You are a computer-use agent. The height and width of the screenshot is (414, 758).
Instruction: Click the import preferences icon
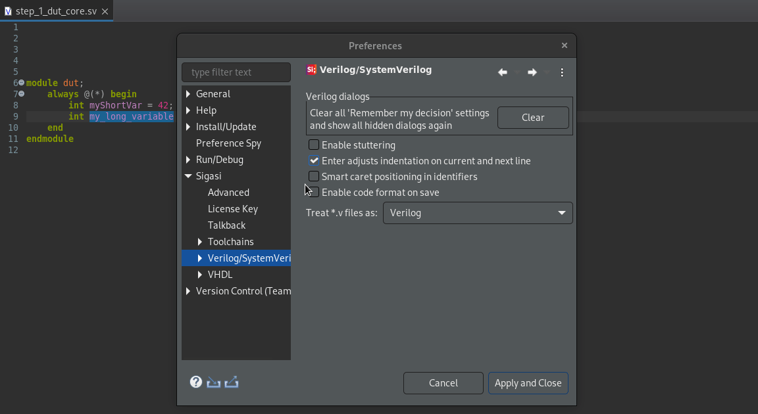click(x=214, y=382)
